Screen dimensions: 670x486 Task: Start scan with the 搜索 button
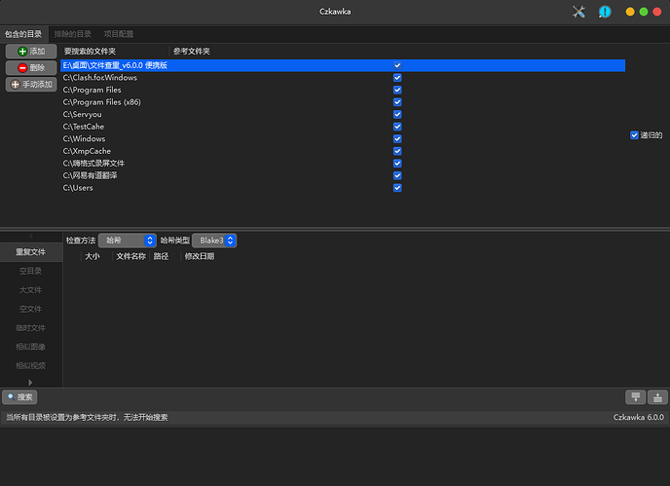point(19,397)
